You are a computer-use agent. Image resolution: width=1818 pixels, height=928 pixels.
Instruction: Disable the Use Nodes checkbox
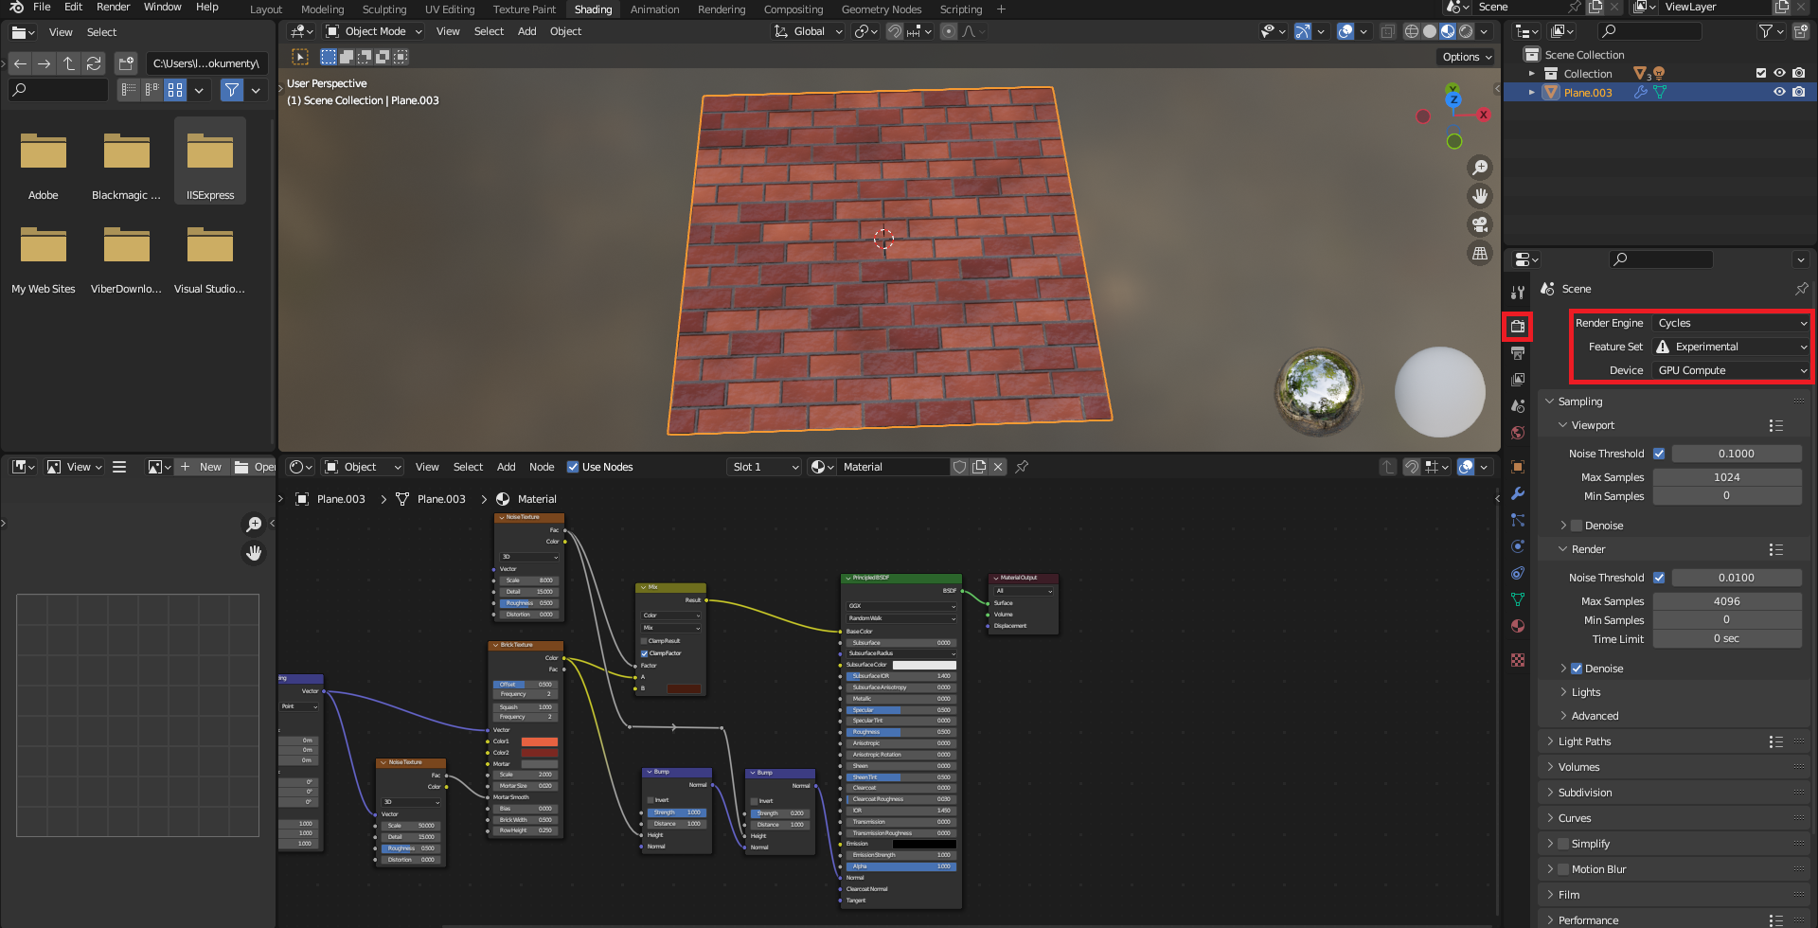[573, 467]
